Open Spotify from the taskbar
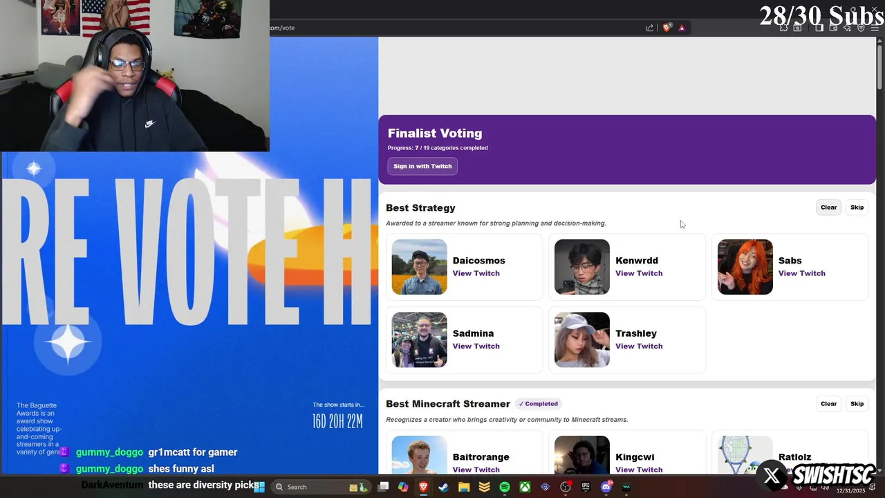 pos(505,487)
